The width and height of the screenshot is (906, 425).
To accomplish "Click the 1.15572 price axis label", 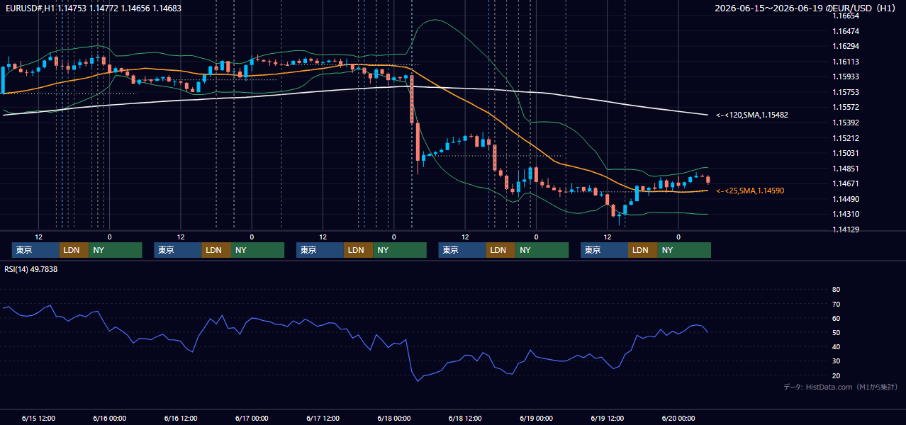I will point(846,107).
